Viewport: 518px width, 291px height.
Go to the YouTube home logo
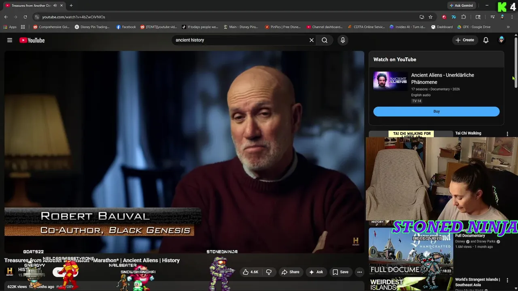click(x=32, y=40)
